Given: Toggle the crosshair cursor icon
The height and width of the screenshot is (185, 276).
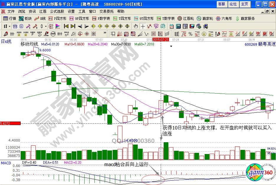Looking at the screenshot, I should [143, 26].
